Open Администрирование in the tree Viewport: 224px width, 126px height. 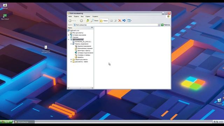click(84, 46)
